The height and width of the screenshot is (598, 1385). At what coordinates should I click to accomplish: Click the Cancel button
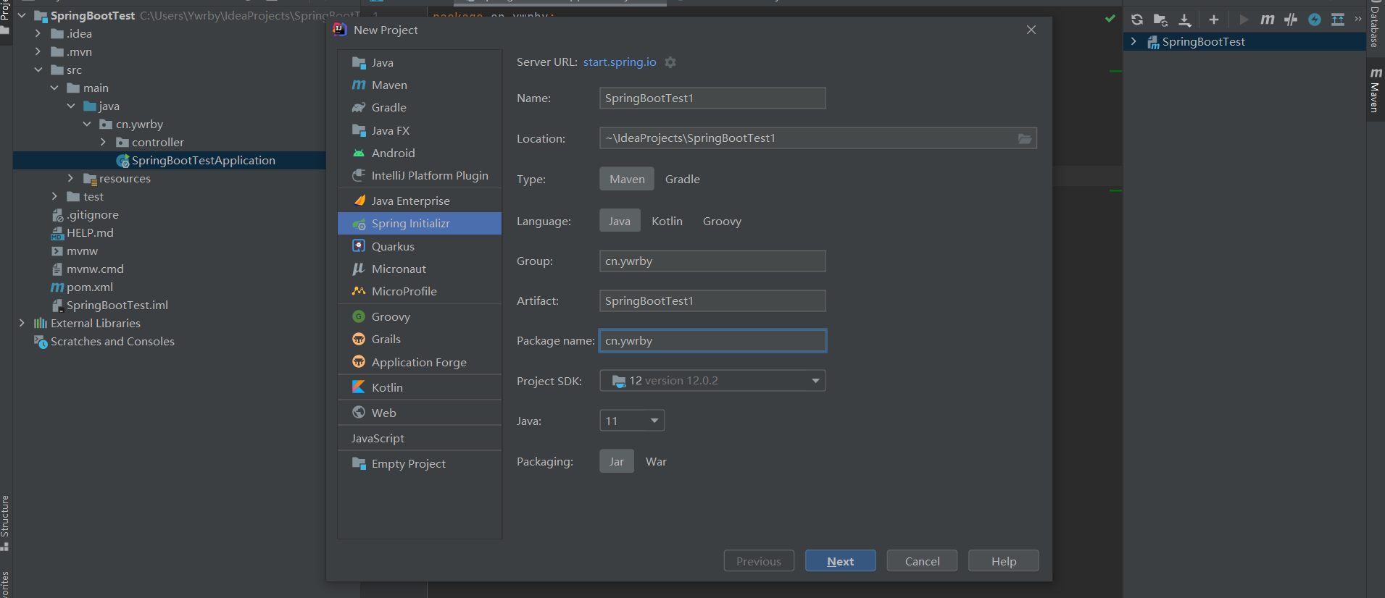(922, 561)
